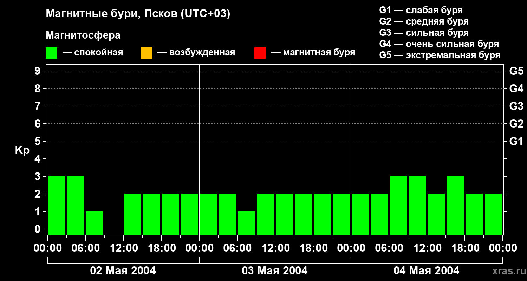This screenshot has width=527, height=281.
Task: Click the "04 Мая 2004" date label
Action: [x=427, y=270]
